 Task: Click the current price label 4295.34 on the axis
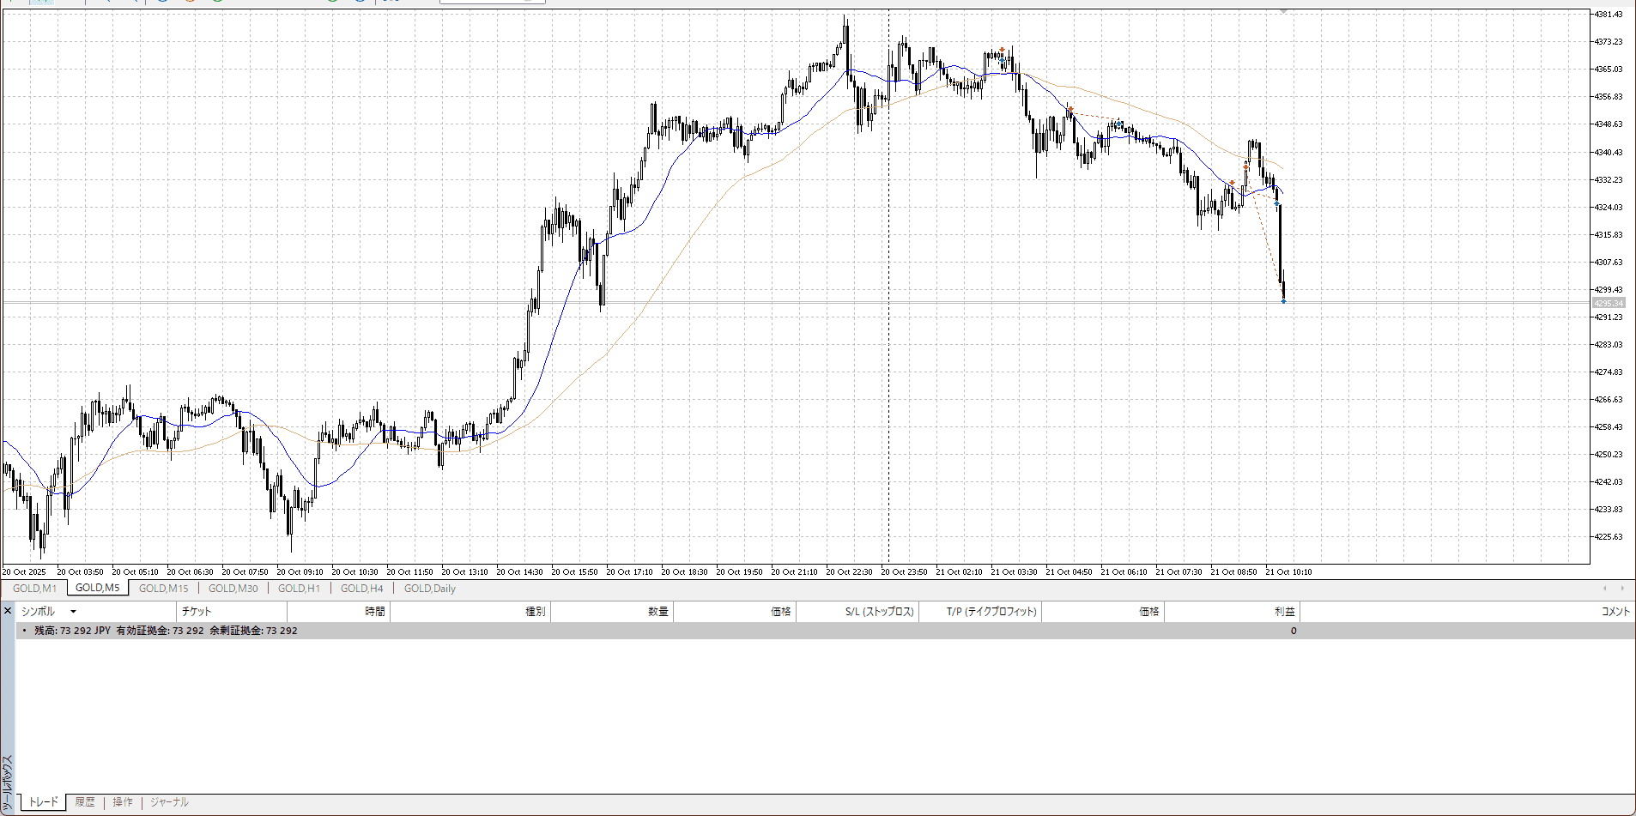[1609, 303]
